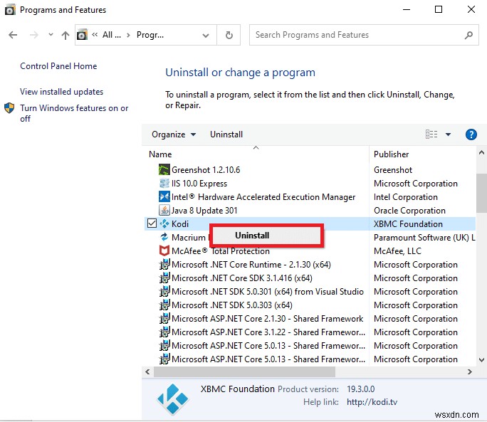Click the icon for .NET SDK 5.0.303 (x64)
487x422 pixels.
coord(164,305)
